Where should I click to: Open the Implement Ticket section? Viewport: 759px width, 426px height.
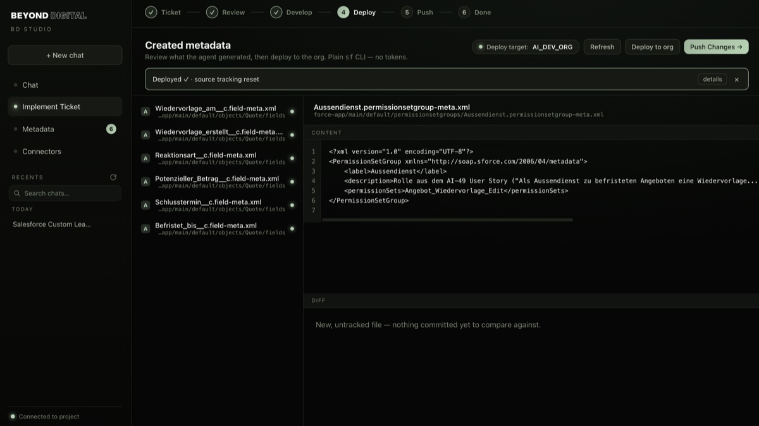coord(65,107)
